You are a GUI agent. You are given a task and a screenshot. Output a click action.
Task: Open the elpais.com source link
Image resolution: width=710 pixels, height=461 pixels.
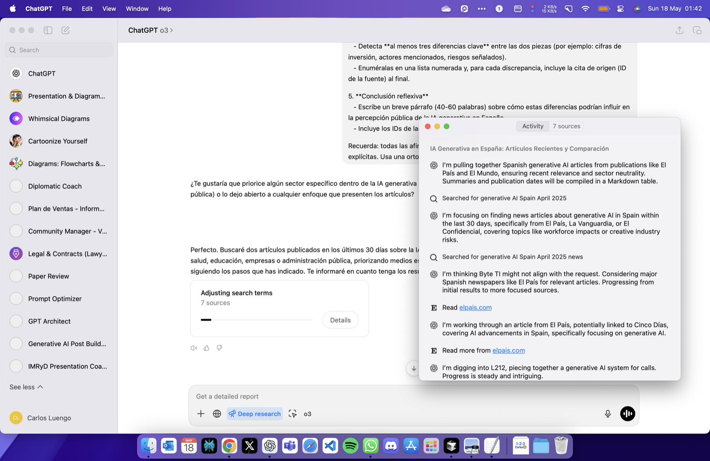pos(475,307)
